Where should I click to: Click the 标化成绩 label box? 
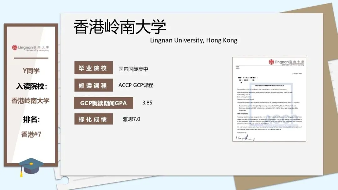click(93, 119)
